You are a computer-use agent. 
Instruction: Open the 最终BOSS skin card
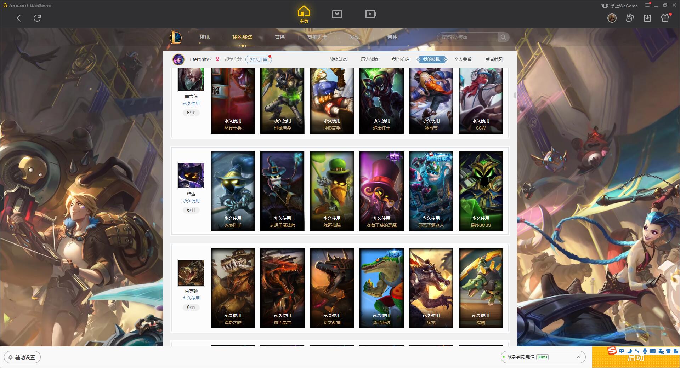tap(481, 191)
